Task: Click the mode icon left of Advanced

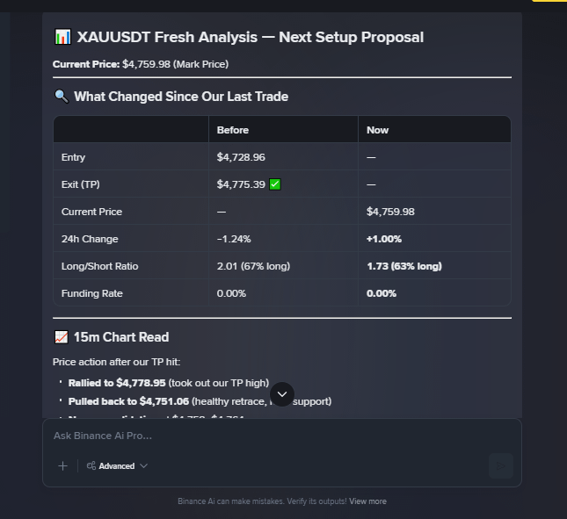Action: click(x=91, y=466)
